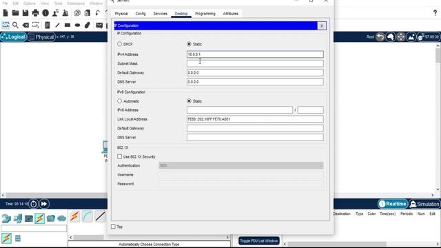Click the New file icon in toolbar
Image resolution: width=441 pixels, height=248 pixels.
6,13
